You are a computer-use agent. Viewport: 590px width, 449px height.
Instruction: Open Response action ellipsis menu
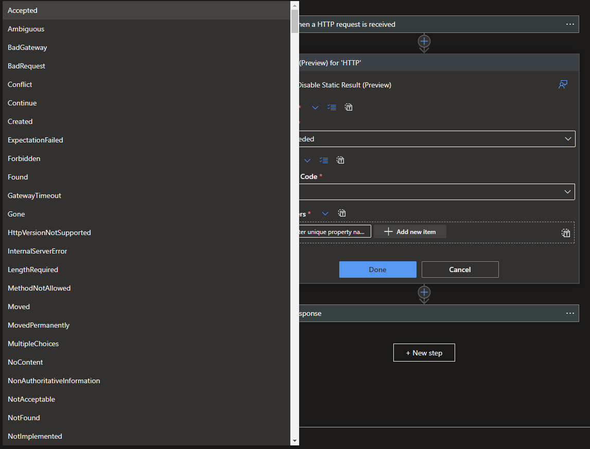pos(570,313)
